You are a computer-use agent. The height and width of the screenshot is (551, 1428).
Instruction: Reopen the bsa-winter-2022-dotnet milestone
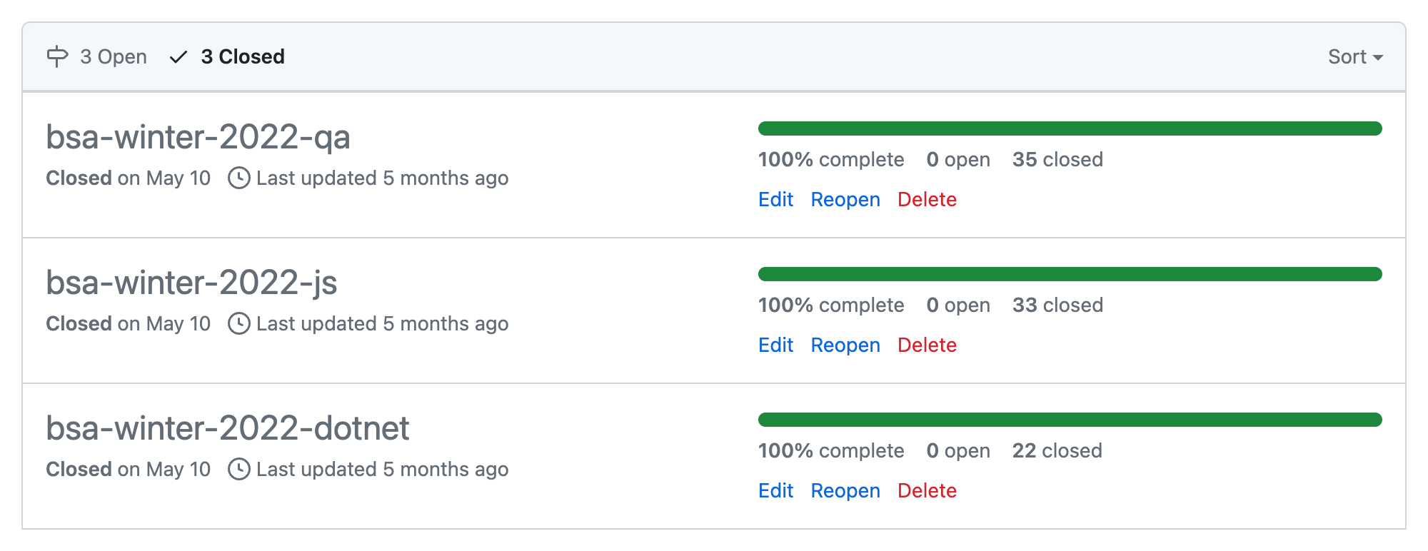[845, 490]
